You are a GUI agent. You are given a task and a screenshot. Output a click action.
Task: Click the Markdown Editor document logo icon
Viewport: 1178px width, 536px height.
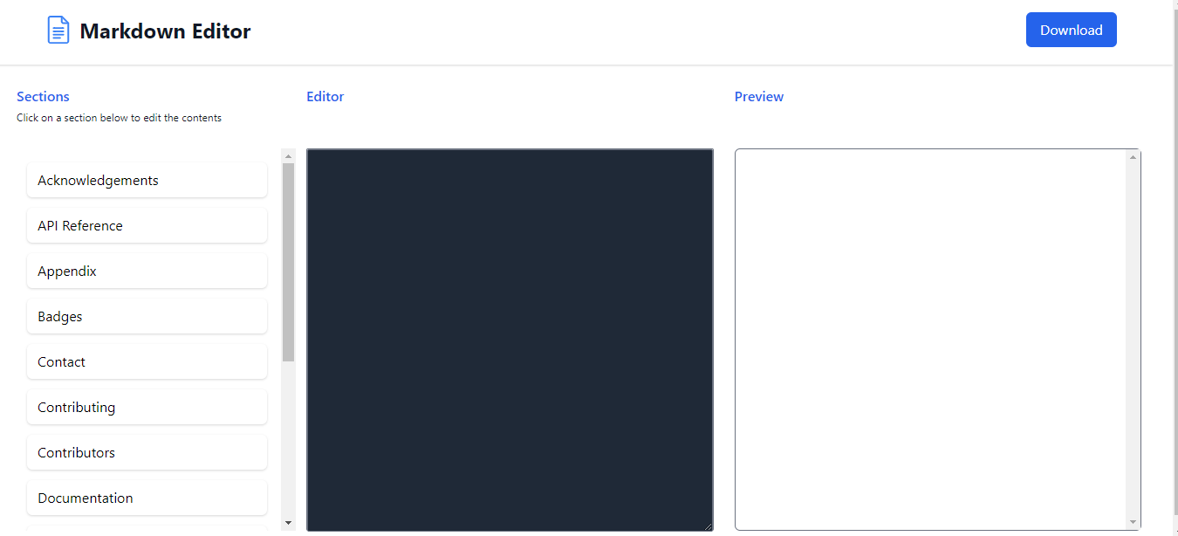pos(58,29)
